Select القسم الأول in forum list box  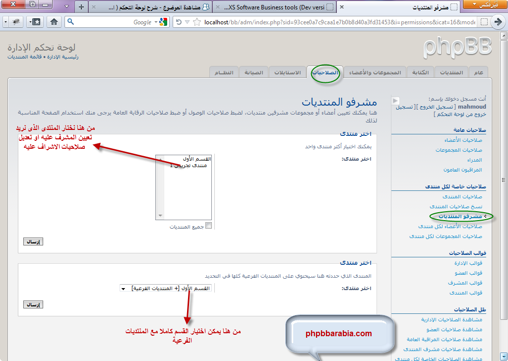coord(196,159)
